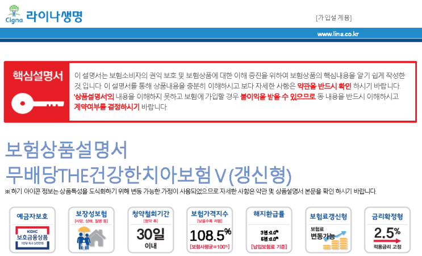Click the 적용금리 고정 caption
Viewport: 422px width, 256px height.
tap(387, 246)
